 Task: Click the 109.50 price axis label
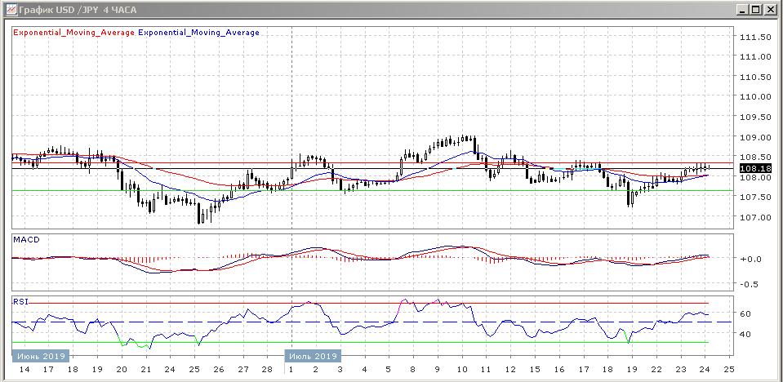click(x=754, y=118)
